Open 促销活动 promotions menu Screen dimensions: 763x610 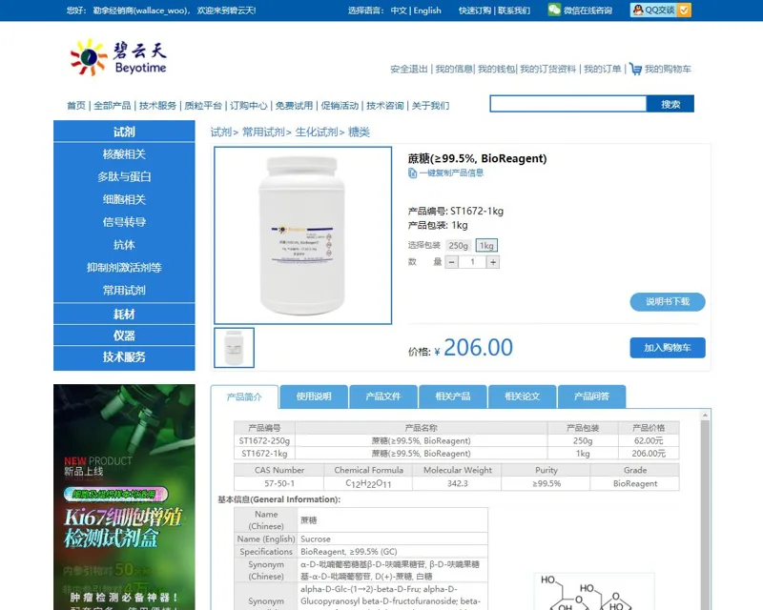(x=340, y=106)
